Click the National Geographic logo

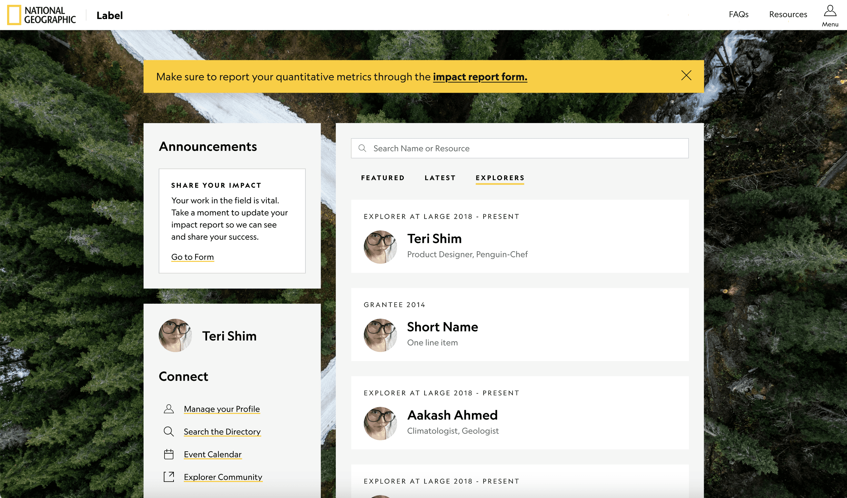coord(42,15)
